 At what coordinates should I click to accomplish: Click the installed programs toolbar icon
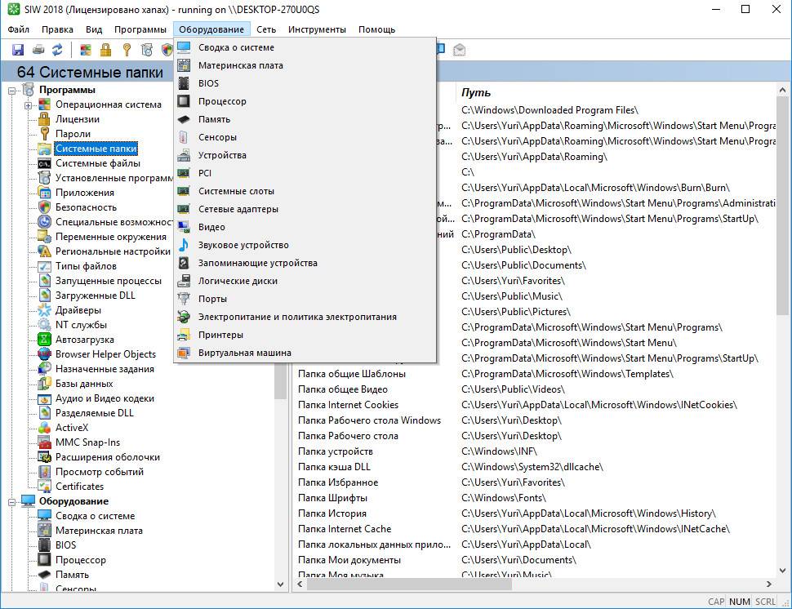pos(146,50)
